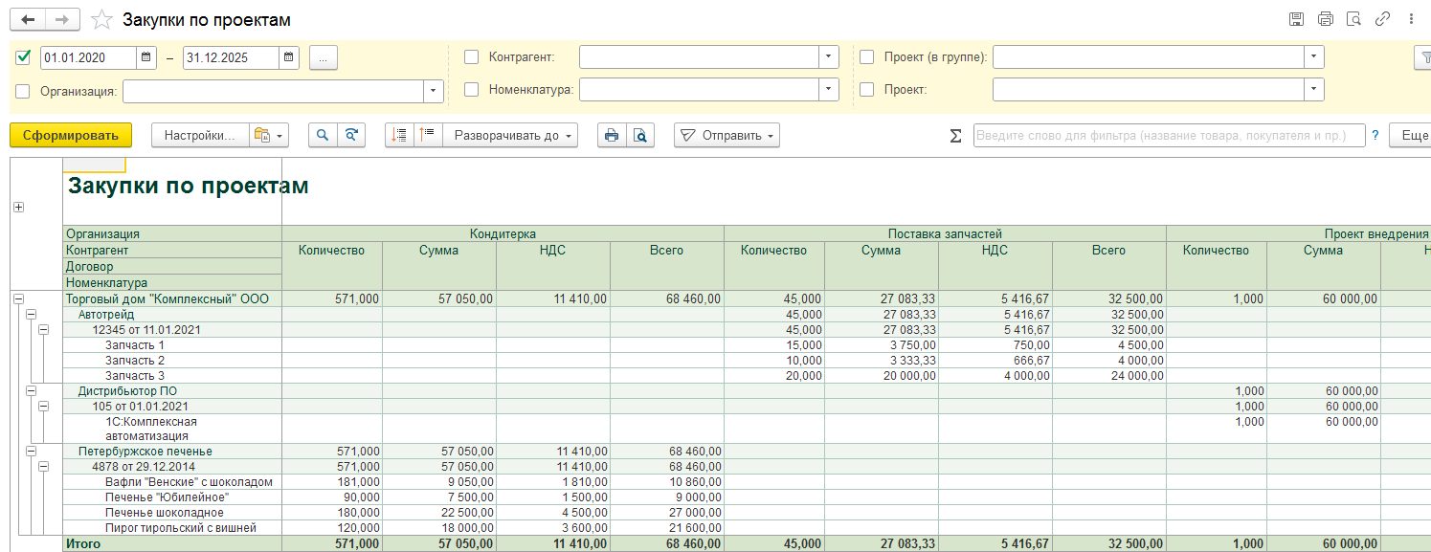Open the Еще menu
1431x552 pixels.
click(x=1413, y=136)
